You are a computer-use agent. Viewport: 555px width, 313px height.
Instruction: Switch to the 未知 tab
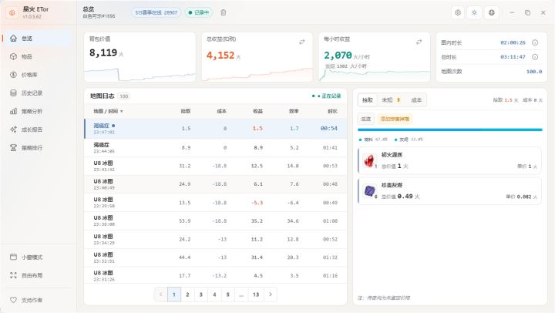point(390,100)
